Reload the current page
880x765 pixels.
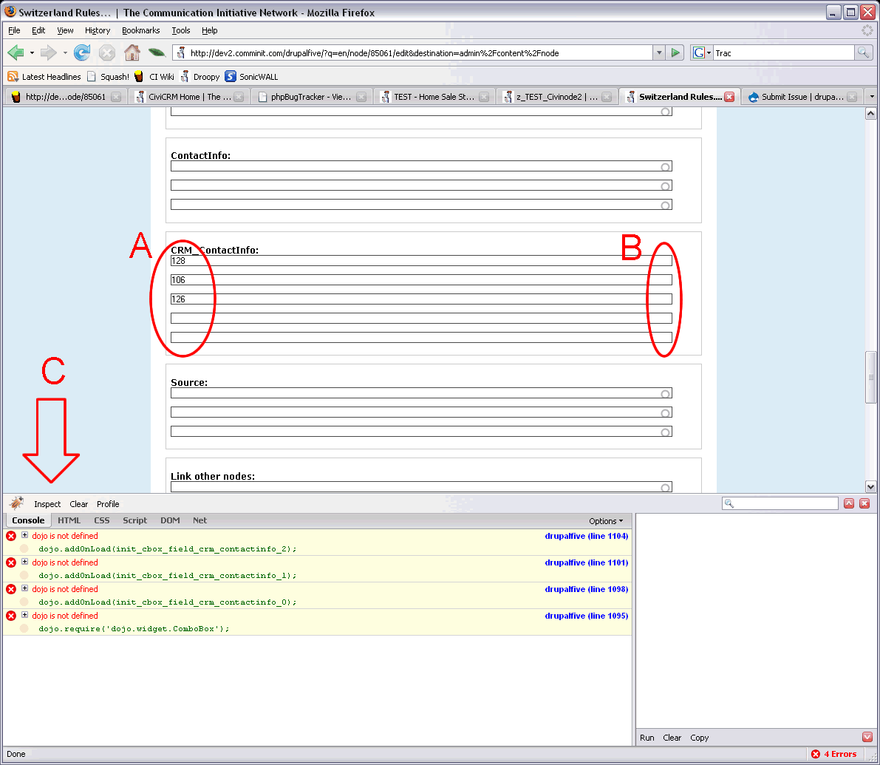(x=82, y=52)
